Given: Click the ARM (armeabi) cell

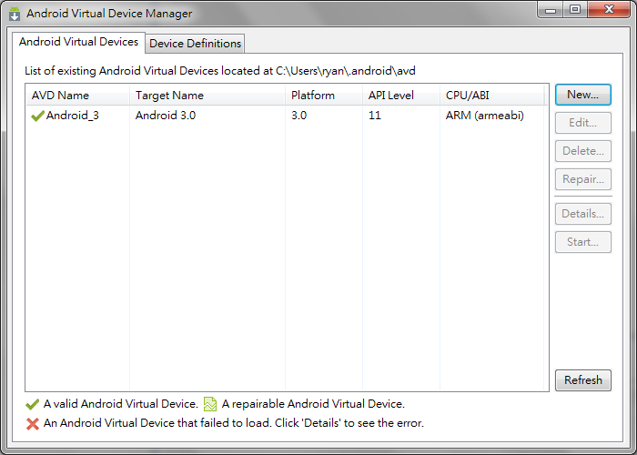Looking at the screenshot, I should [485, 116].
